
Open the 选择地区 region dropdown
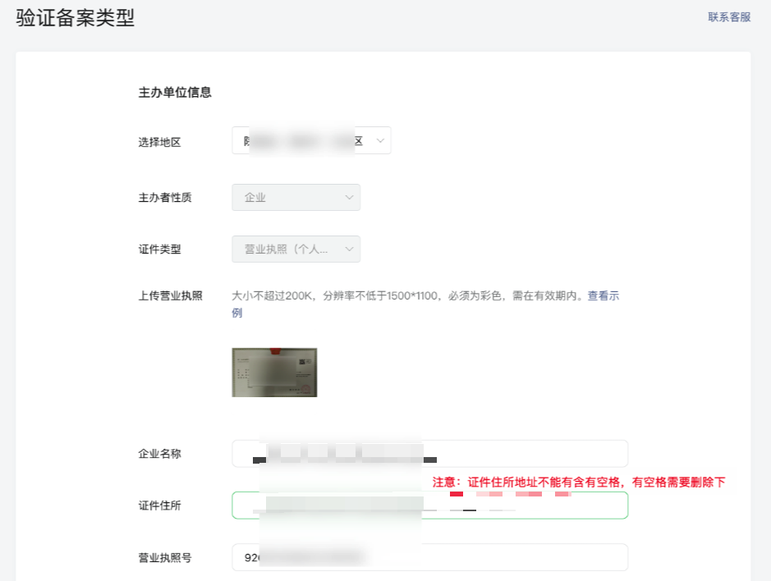click(310, 141)
